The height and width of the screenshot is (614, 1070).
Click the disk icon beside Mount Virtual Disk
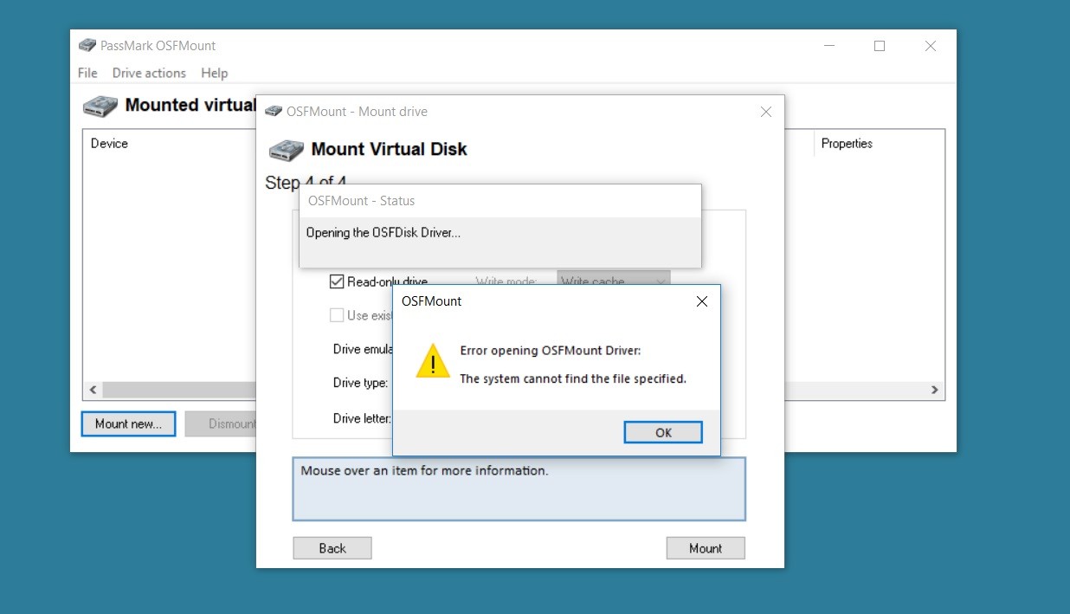286,150
